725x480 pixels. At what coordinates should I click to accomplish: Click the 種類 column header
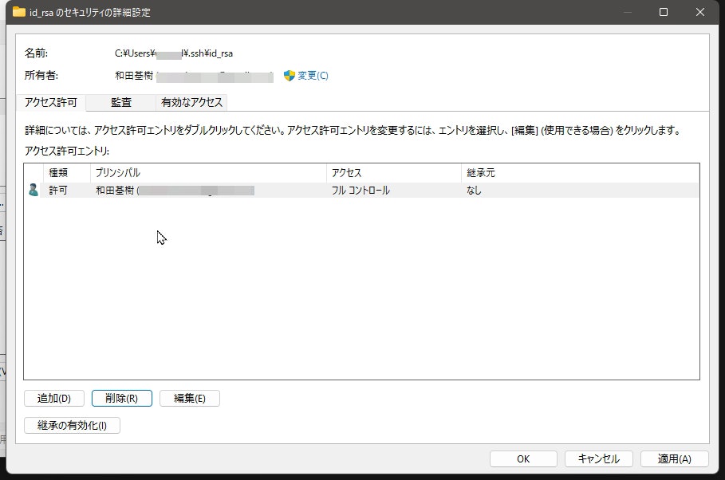(66, 173)
